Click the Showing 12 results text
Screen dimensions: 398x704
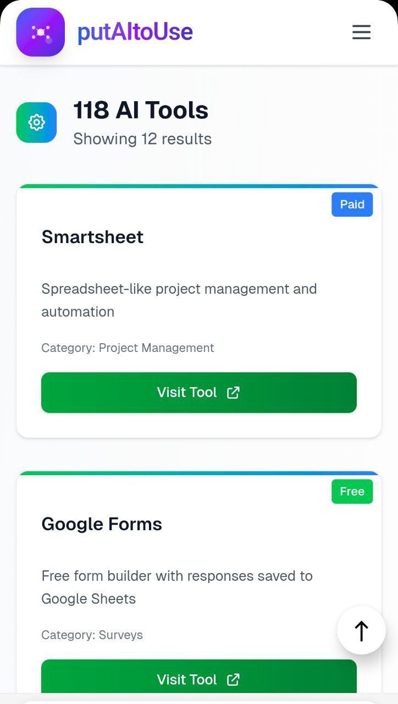tap(142, 139)
